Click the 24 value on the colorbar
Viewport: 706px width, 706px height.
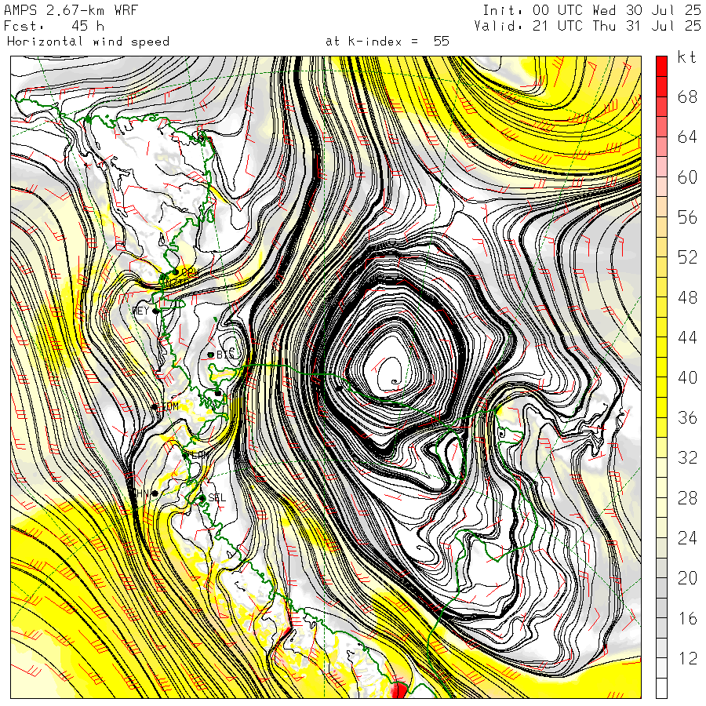coord(687,538)
